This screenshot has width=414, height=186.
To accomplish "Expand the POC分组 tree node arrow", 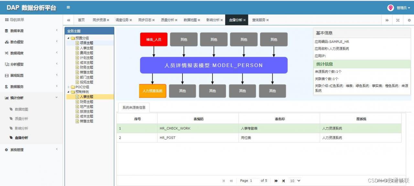I will click(x=68, y=87).
